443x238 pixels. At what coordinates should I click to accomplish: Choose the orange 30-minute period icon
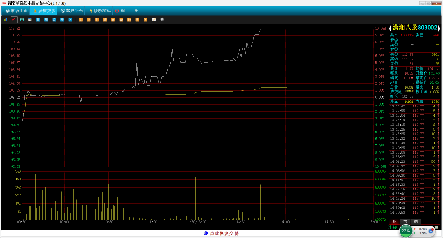click(113, 19)
